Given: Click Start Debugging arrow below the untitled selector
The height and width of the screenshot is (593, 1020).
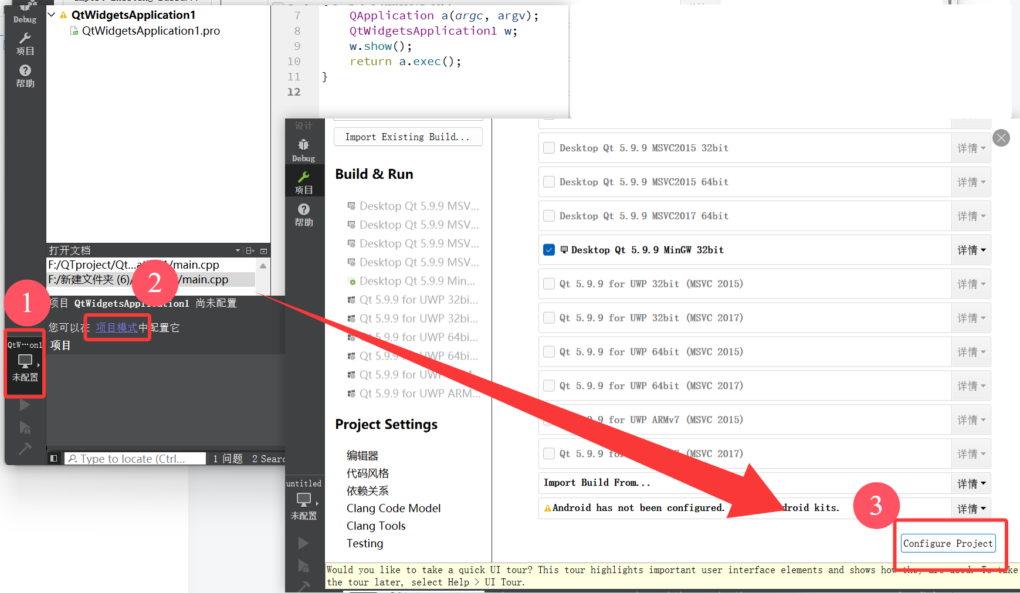Looking at the screenshot, I should coord(304,566).
